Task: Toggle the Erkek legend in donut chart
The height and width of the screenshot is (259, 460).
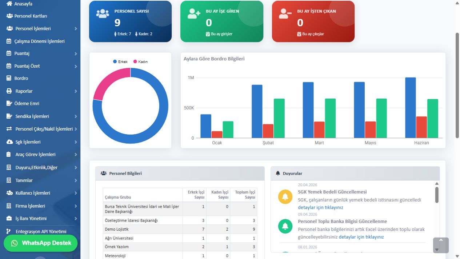Action: [x=120, y=61]
